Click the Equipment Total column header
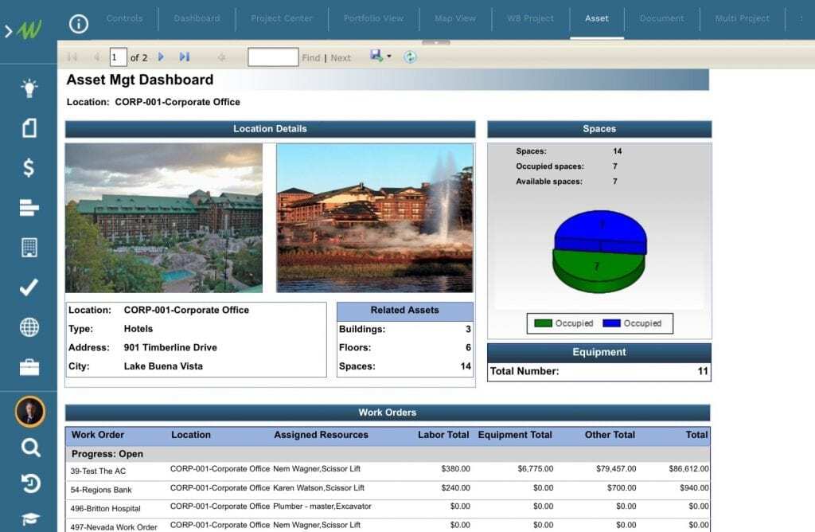 (515, 435)
